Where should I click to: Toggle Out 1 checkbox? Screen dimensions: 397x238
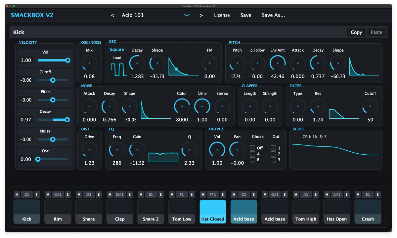(273, 148)
